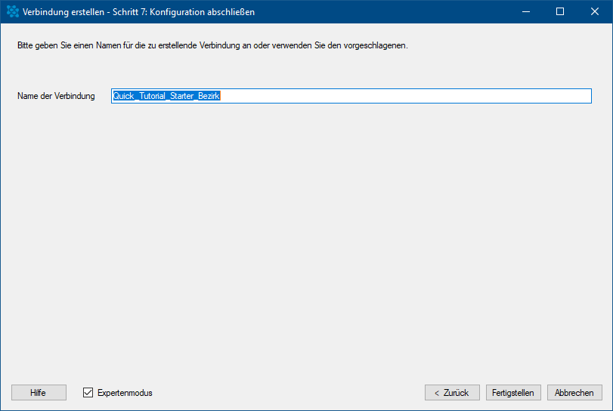Cancel the wizard with Abbrechen

574,393
